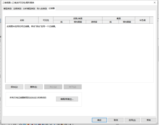Apply changes with 应用(A) button
The image size is (159, 125).
point(132,120)
